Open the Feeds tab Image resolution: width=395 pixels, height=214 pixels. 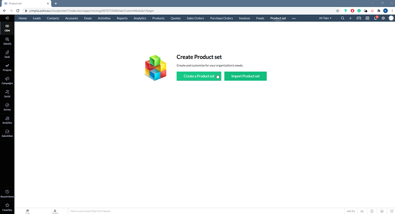(x=260, y=18)
